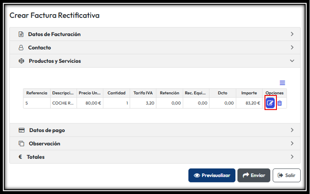Viewport: 310px width, 194px height.
Task: Click the edit pencil icon in Opciones
Action: click(270, 103)
